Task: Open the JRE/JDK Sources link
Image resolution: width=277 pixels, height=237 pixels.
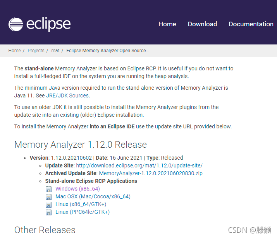Action: click(67, 95)
